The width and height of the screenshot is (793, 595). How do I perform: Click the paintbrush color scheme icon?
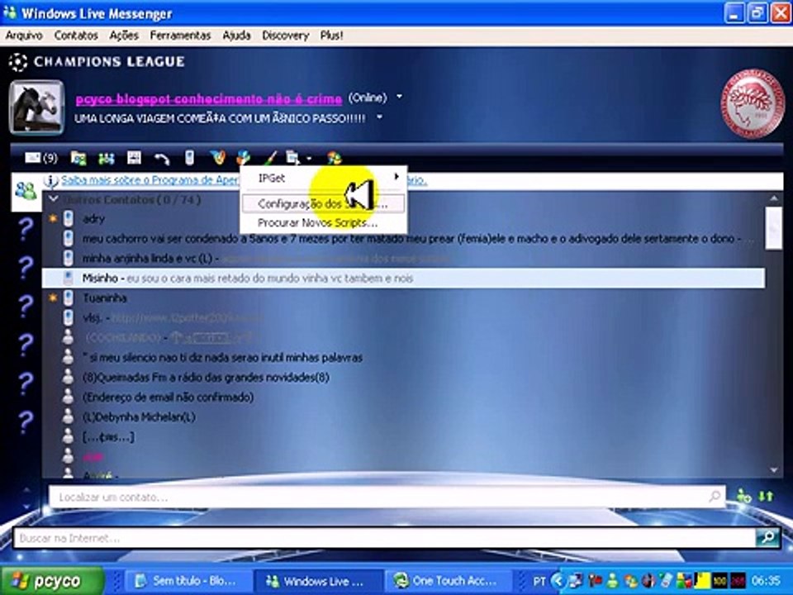point(271,158)
